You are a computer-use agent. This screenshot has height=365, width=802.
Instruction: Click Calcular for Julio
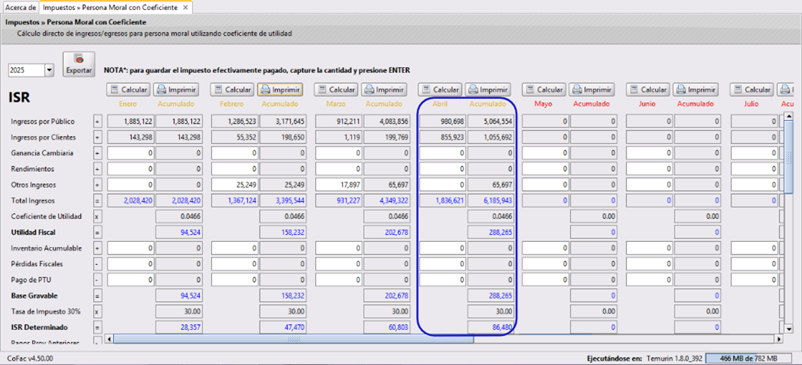(x=751, y=90)
